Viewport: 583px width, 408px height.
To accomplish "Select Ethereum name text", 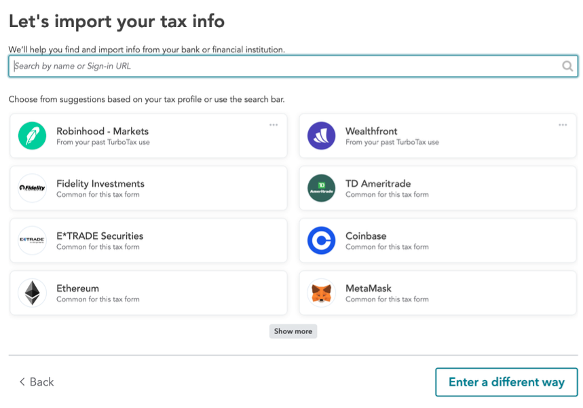I will (77, 289).
